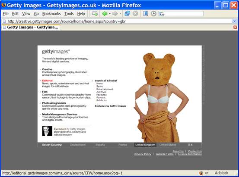Open the Go menu

(36, 14)
